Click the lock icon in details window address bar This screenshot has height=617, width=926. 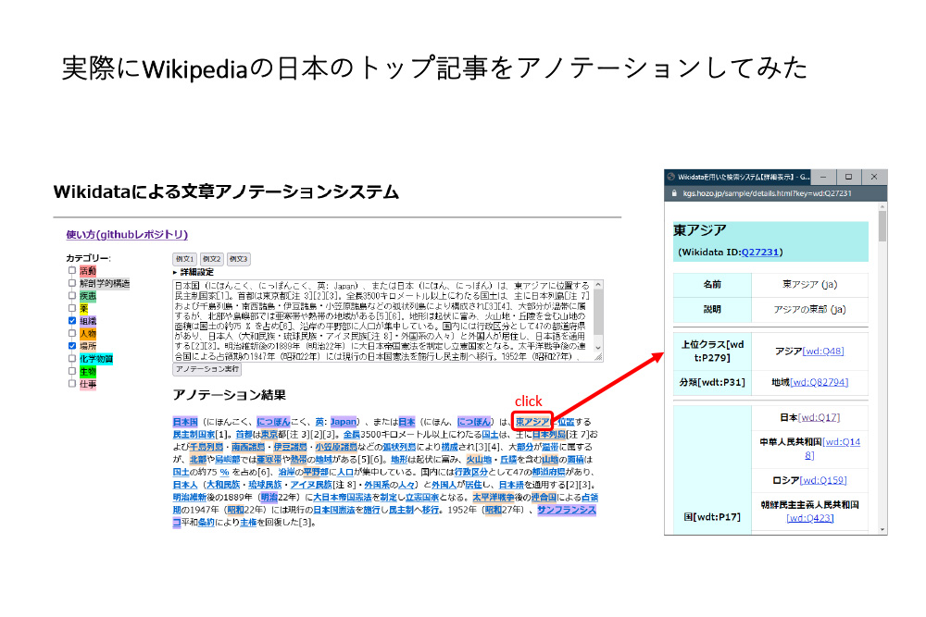(x=674, y=193)
